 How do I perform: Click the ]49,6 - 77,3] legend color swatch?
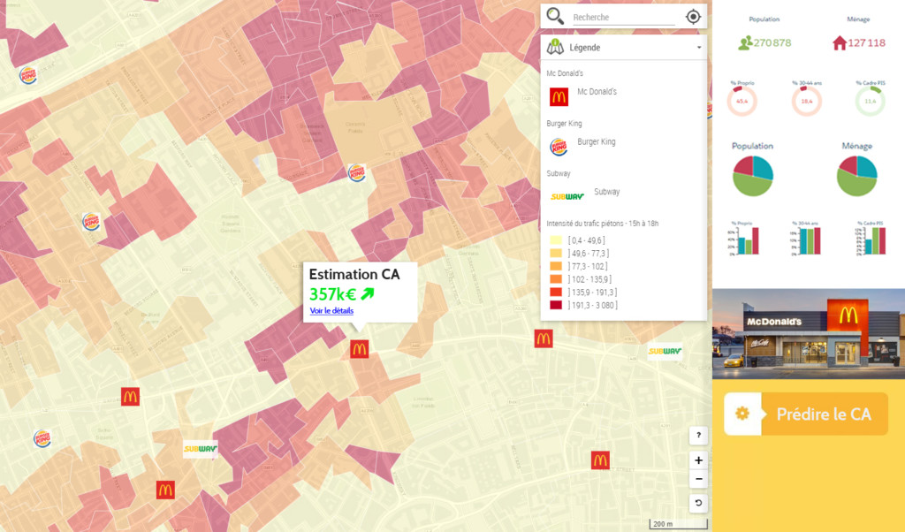click(x=556, y=254)
